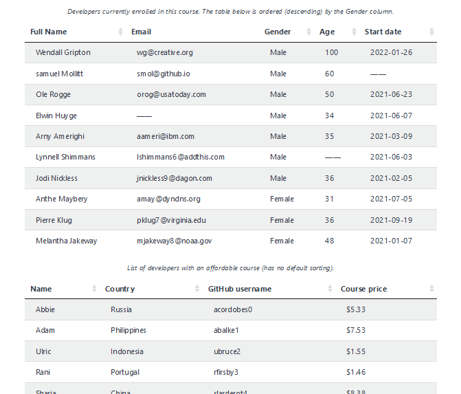Select GitHub username acordobes0

233,310
